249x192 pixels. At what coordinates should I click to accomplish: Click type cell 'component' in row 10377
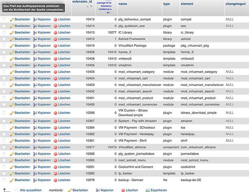(171, 147)
